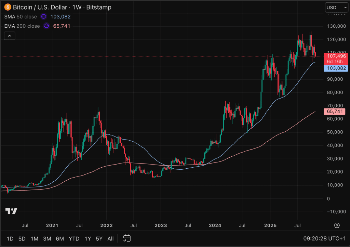Click the SMA 50 close legend label
The image size is (350, 247).
(x=21, y=16)
